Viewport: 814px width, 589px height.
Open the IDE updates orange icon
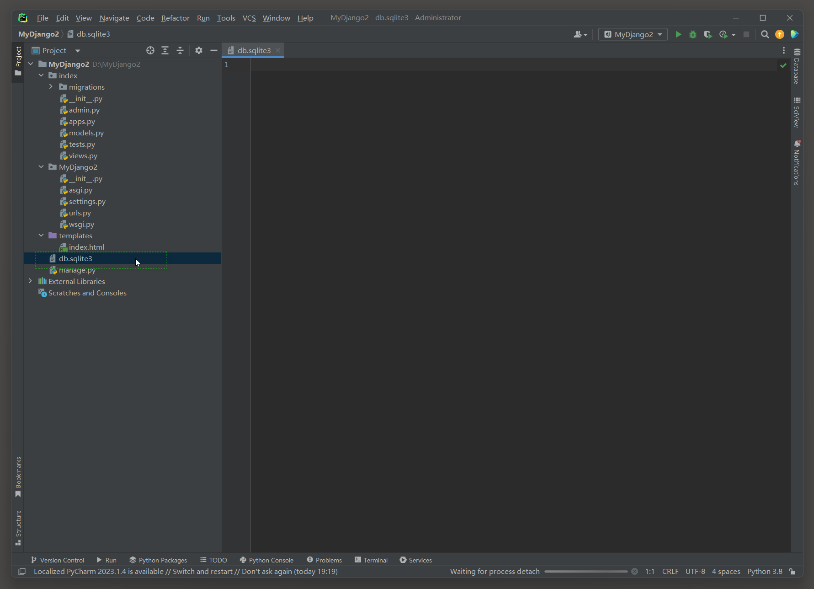tap(780, 34)
